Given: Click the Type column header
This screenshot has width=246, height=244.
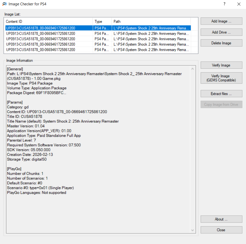Looking at the screenshot, I should coord(102,22).
